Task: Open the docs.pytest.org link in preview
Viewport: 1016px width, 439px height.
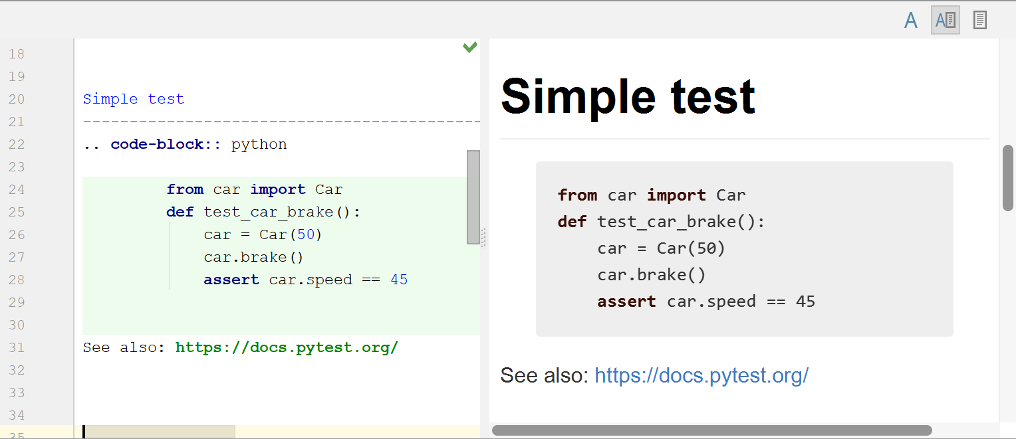Action: pos(701,375)
